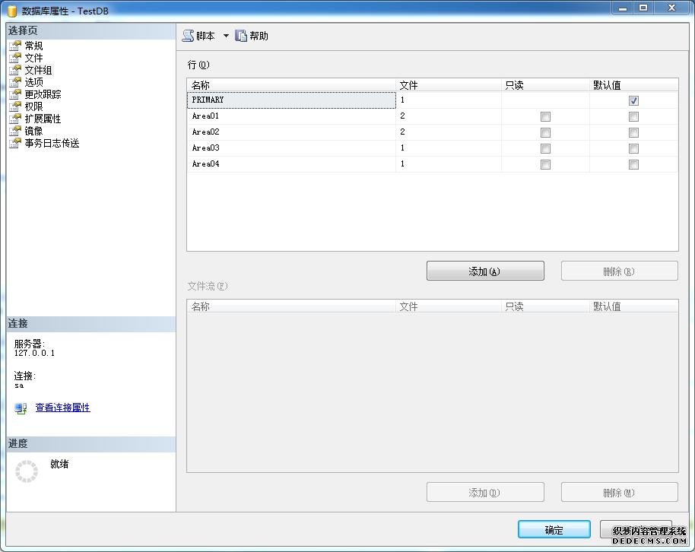
Task: Click the 确定 button
Action: tap(554, 530)
